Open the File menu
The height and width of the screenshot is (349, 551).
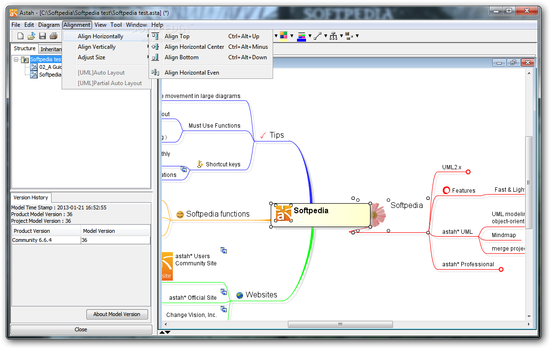point(16,25)
